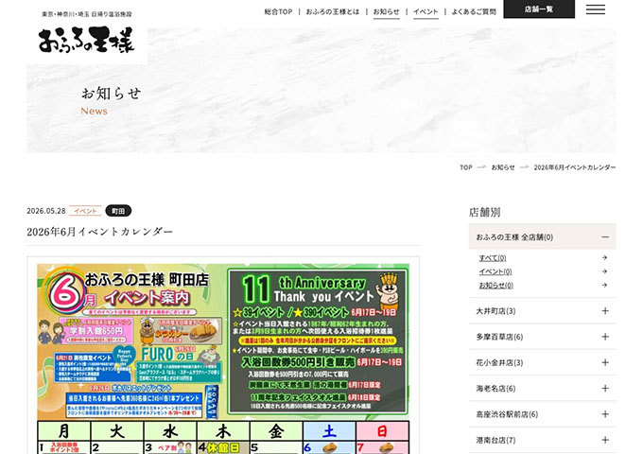This screenshot has width=643, height=454.
Task: Click the 店舗別 sidebar heading
Action: coord(484,212)
